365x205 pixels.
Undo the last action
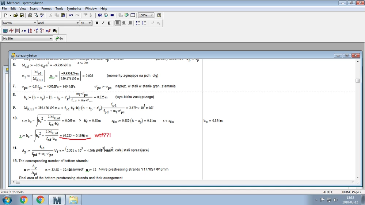(71, 15)
